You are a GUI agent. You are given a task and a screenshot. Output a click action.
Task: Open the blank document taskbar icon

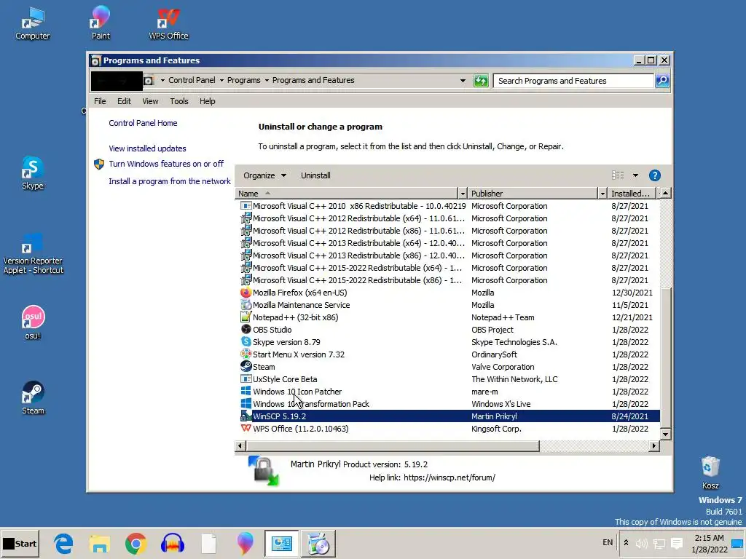pos(208,543)
